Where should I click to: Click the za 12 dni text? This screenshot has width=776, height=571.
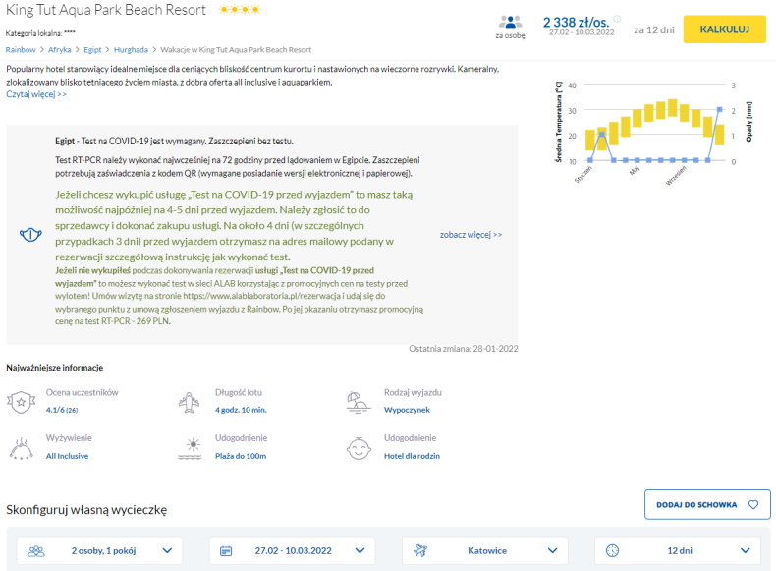(x=654, y=29)
